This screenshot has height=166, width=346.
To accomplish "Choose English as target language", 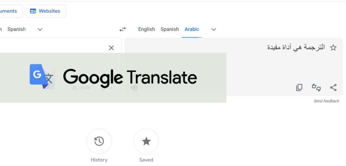I will point(147,29).
